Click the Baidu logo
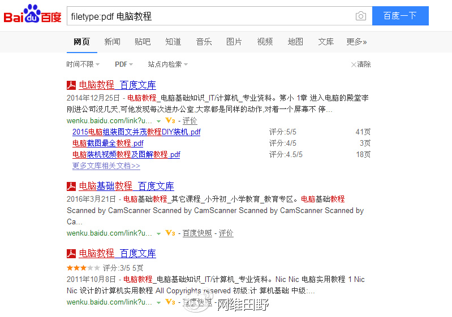452x317 pixels. (32, 14)
